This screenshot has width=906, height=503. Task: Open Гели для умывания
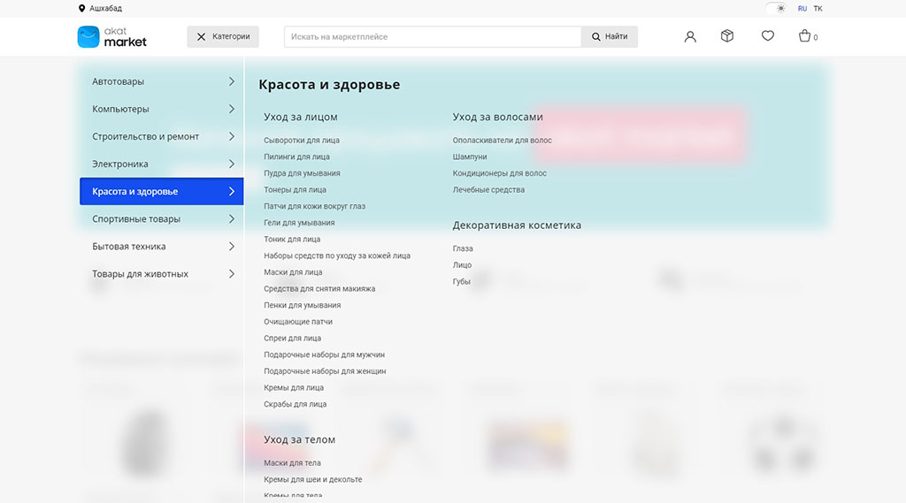coord(299,223)
